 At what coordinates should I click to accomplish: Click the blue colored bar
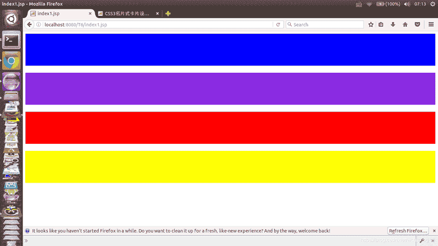(230, 50)
